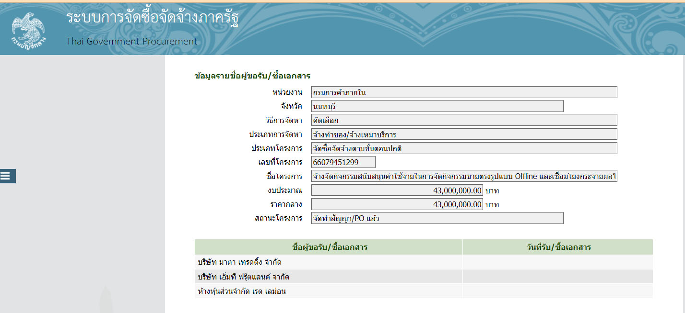Click the ข้อมูลรายชื่อผู้ขอรับ/ซื้อเอกสาร section heading

tap(252, 76)
